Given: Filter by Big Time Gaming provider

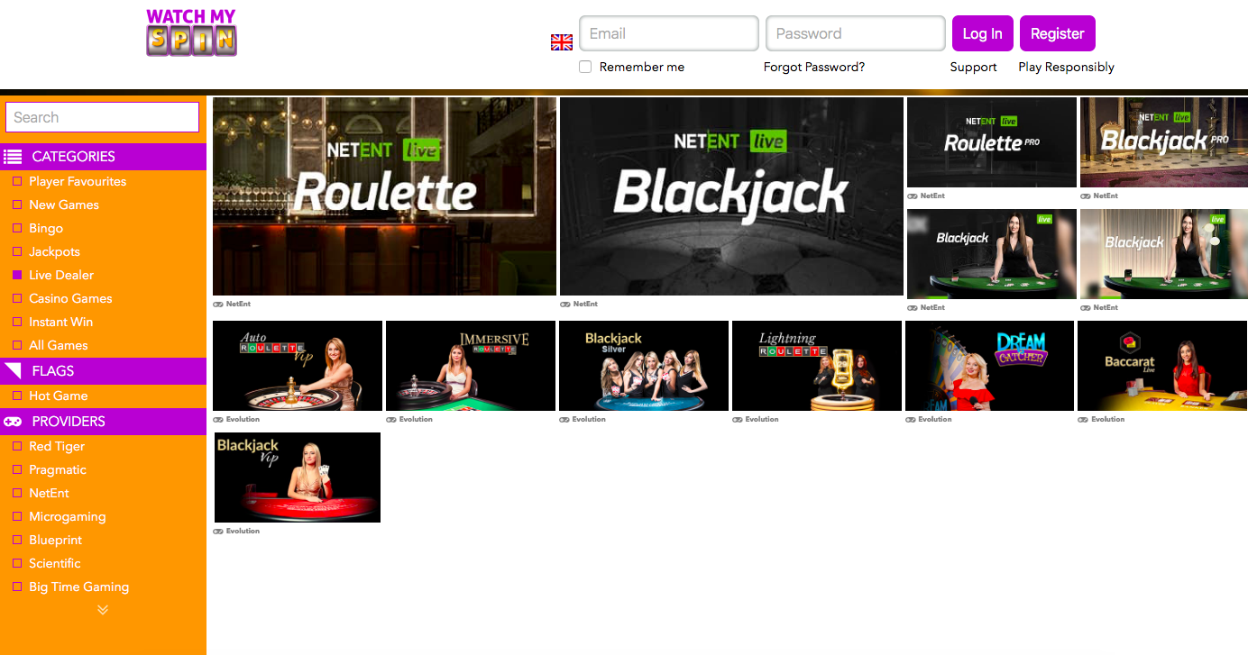Looking at the screenshot, I should pyautogui.click(x=17, y=587).
